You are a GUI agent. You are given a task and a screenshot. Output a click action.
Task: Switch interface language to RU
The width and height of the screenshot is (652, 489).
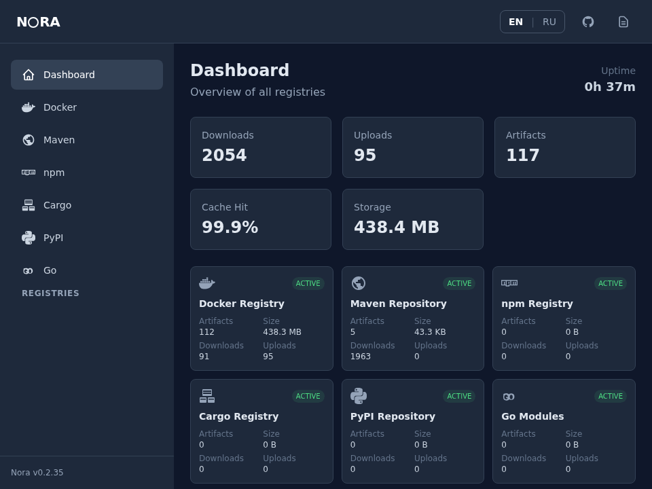tap(549, 22)
